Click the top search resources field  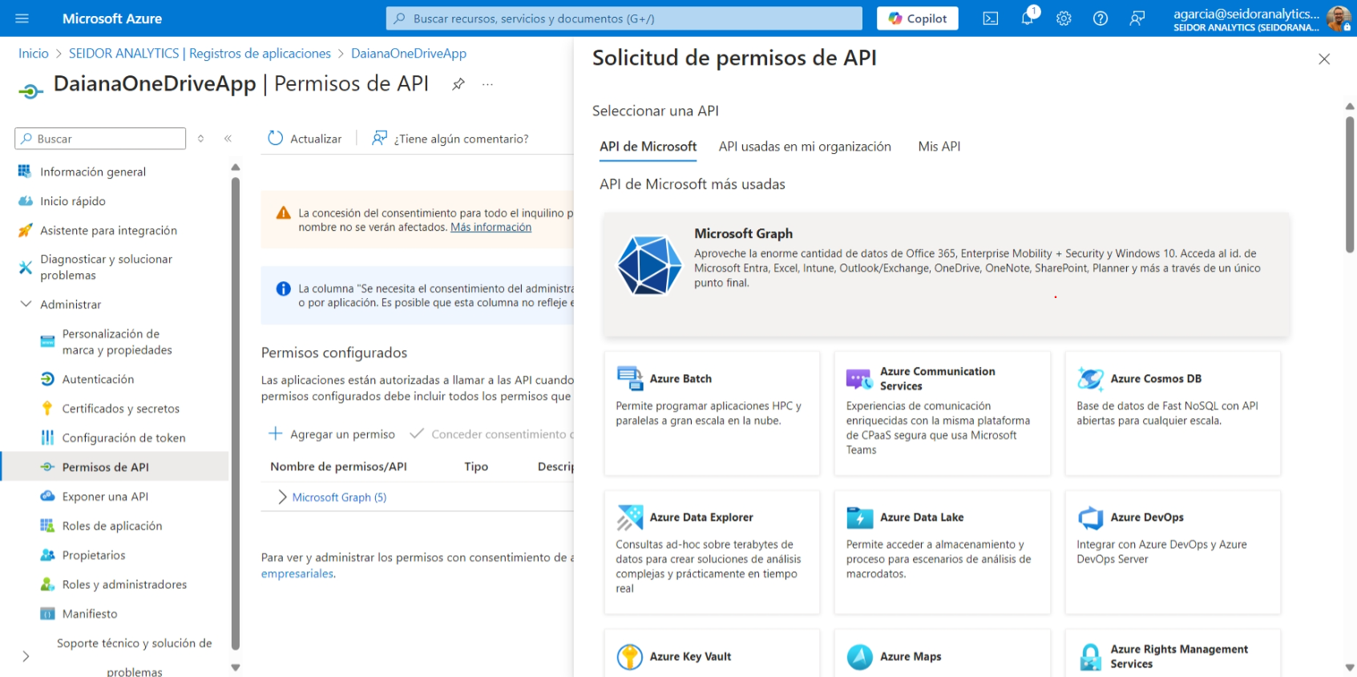[x=624, y=18]
